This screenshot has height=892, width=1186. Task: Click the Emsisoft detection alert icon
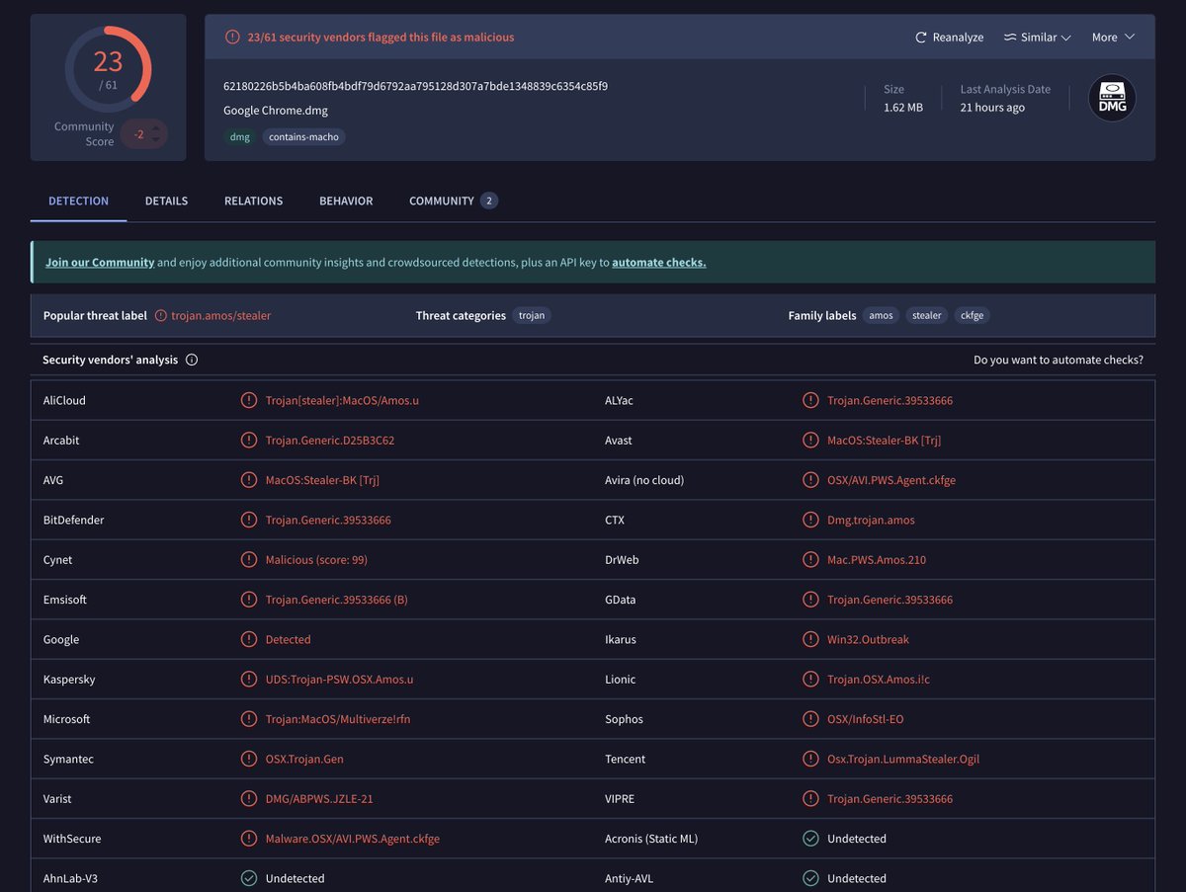tap(249, 600)
